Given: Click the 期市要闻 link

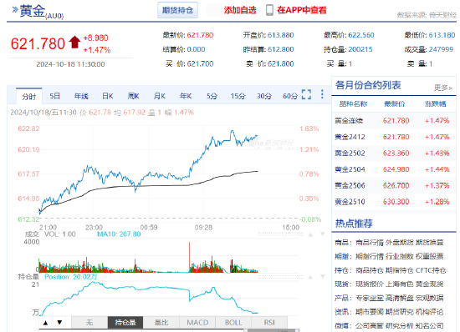Looking at the screenshot, I should tap(370, 312).
